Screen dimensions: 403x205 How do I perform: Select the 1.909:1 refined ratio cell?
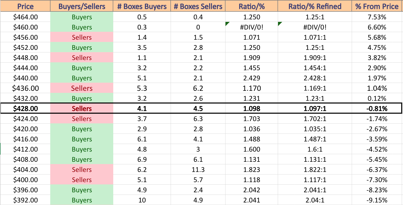click(315, 58)
